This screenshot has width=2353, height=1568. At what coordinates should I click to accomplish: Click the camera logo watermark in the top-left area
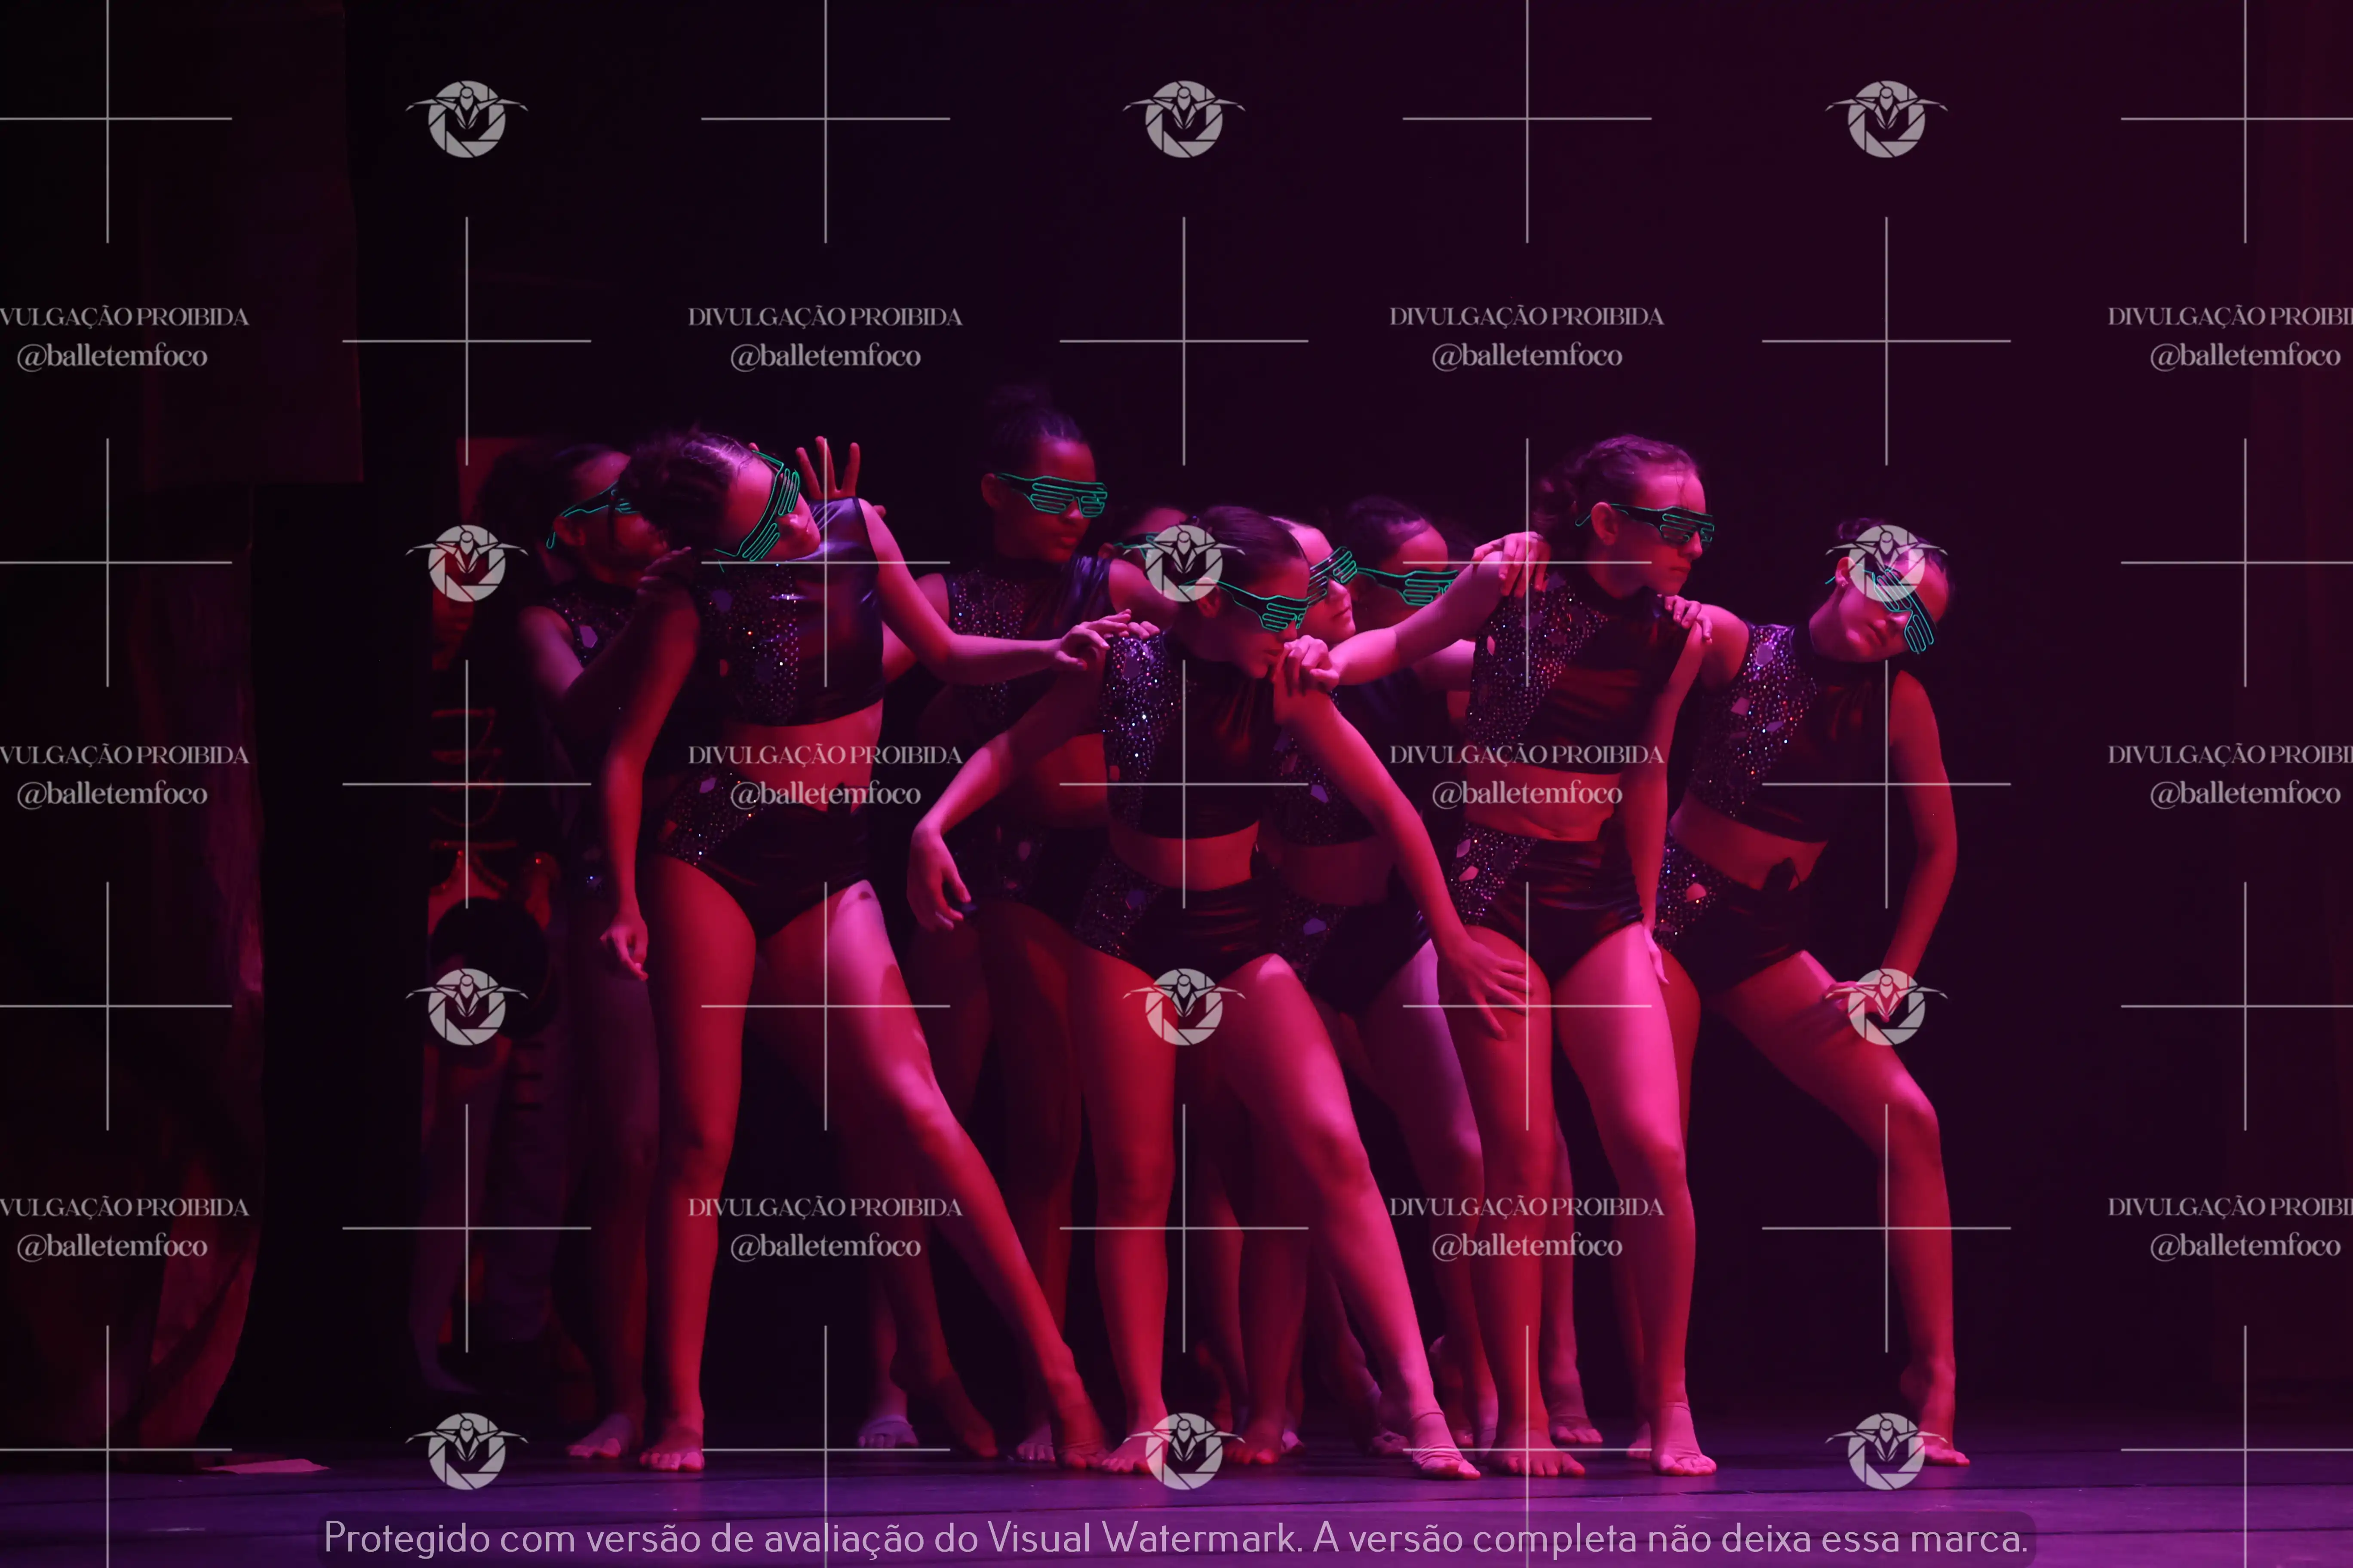pyautogui.click(x=466, y=119)
